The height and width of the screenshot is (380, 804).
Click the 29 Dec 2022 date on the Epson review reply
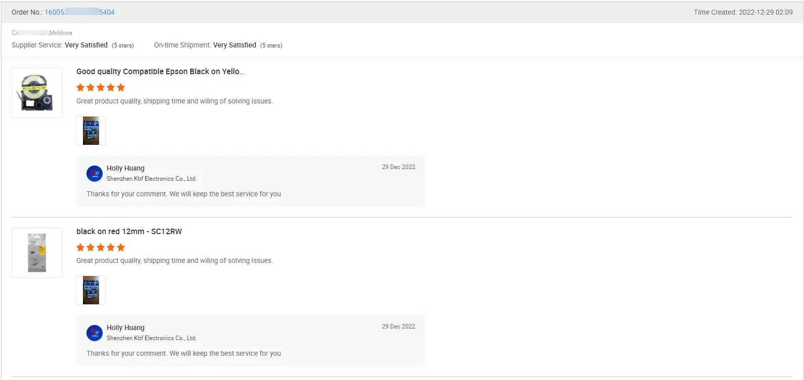(x=398, y=167)
